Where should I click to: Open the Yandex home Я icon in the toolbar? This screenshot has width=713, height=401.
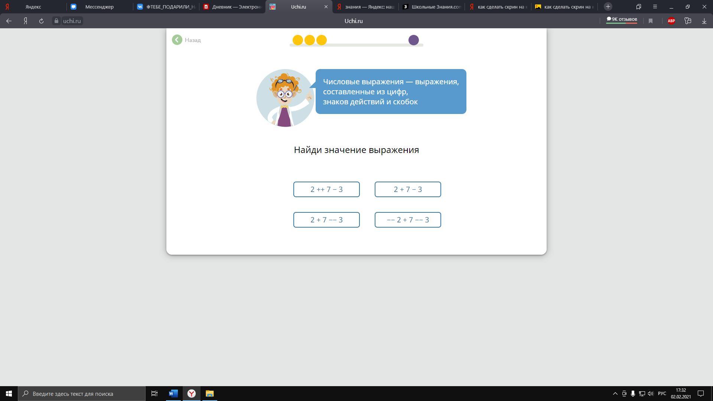point(25,21)
